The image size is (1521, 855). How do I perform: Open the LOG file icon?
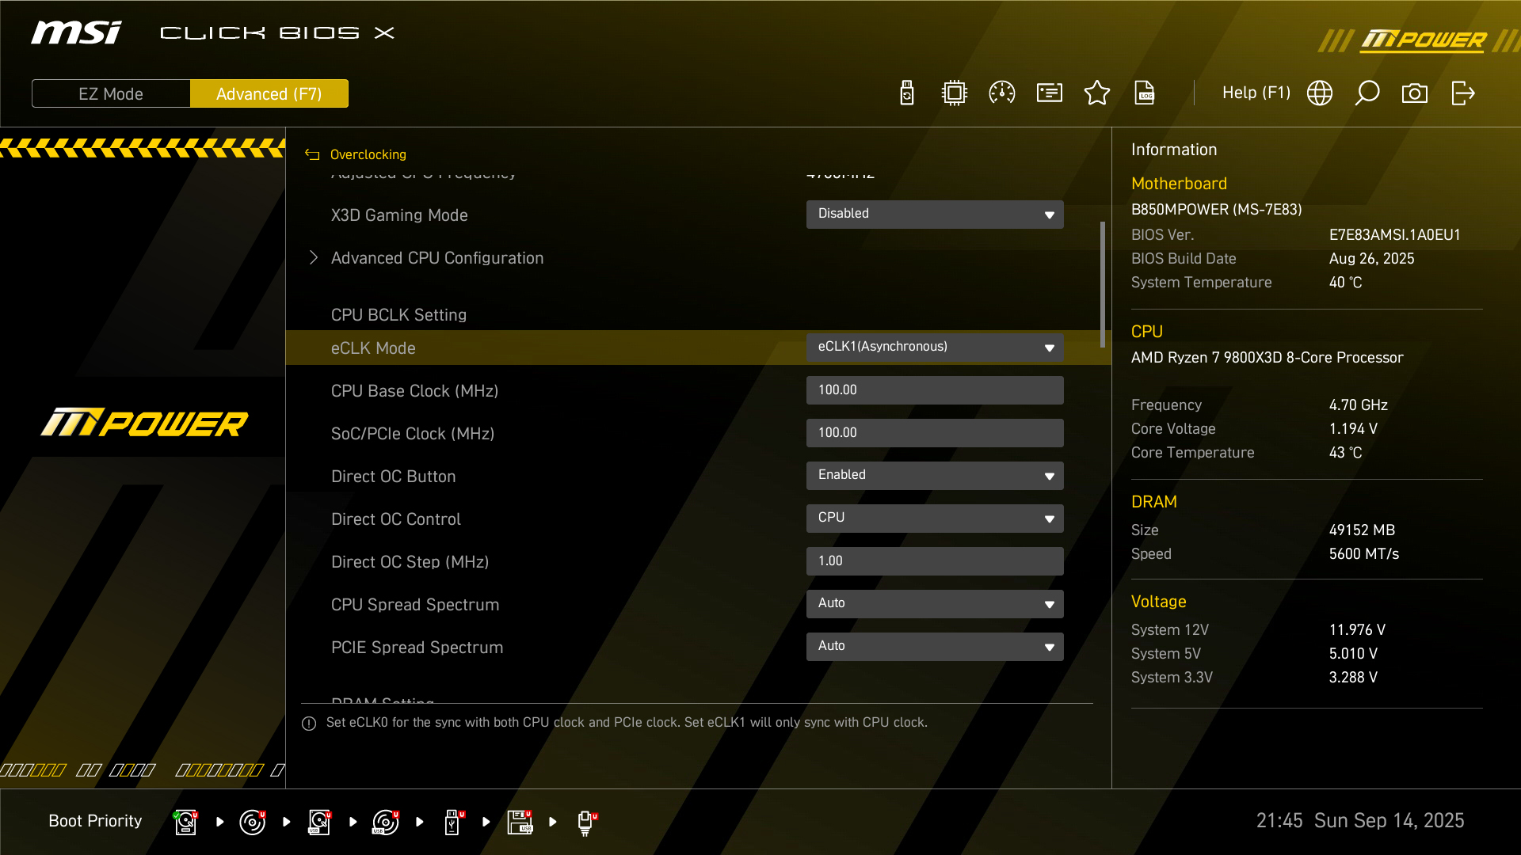(1145, 93)
